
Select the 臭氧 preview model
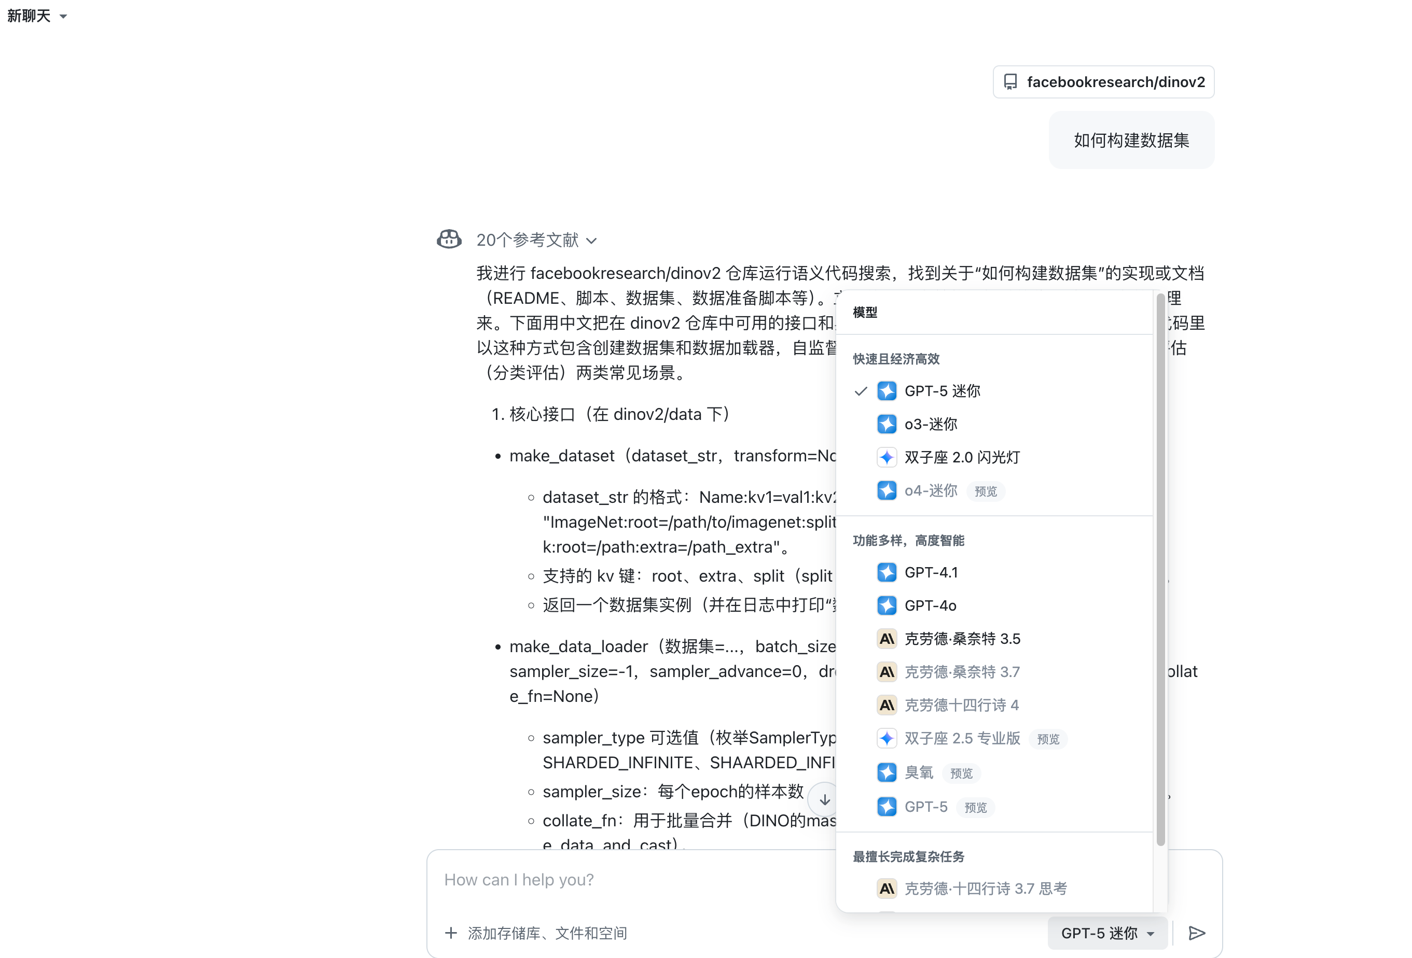919,772
